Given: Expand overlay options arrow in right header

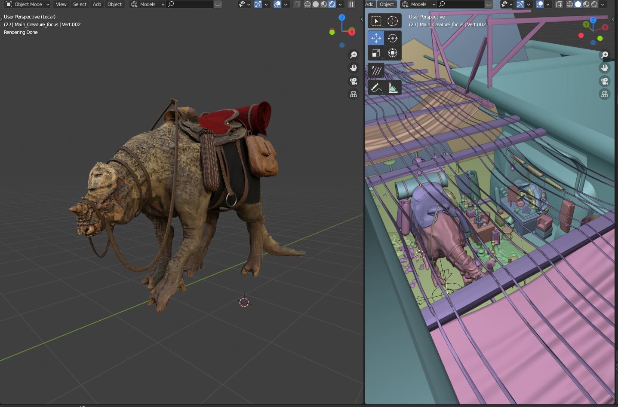Looking at the screenshot, I should coord(548,4).
